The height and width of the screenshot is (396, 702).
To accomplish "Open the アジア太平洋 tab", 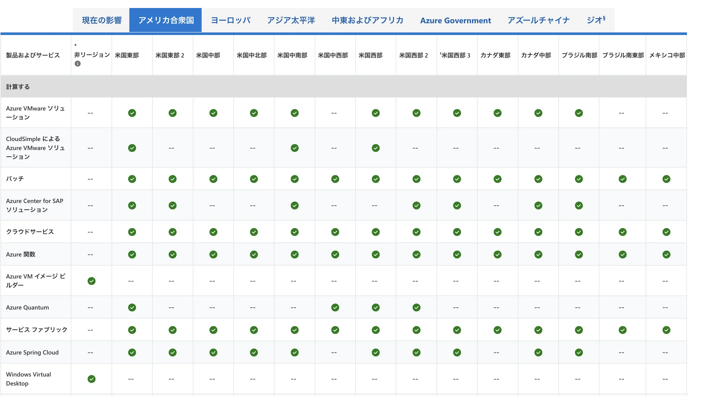I will click(291, 20).
